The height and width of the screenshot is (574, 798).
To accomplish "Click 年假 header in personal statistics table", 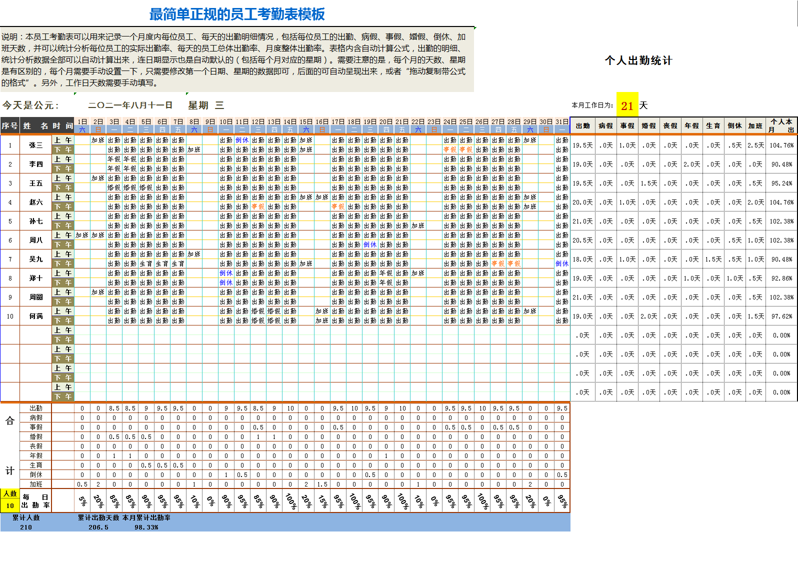I will pos(692,126).
